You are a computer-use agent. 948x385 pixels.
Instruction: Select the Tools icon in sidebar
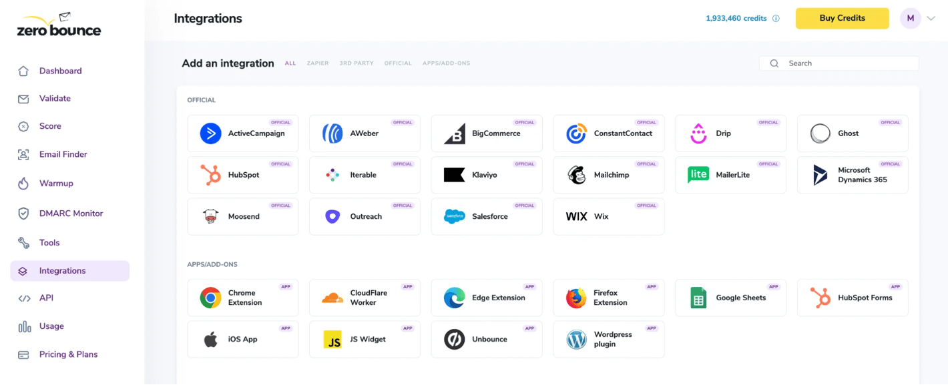23,242
